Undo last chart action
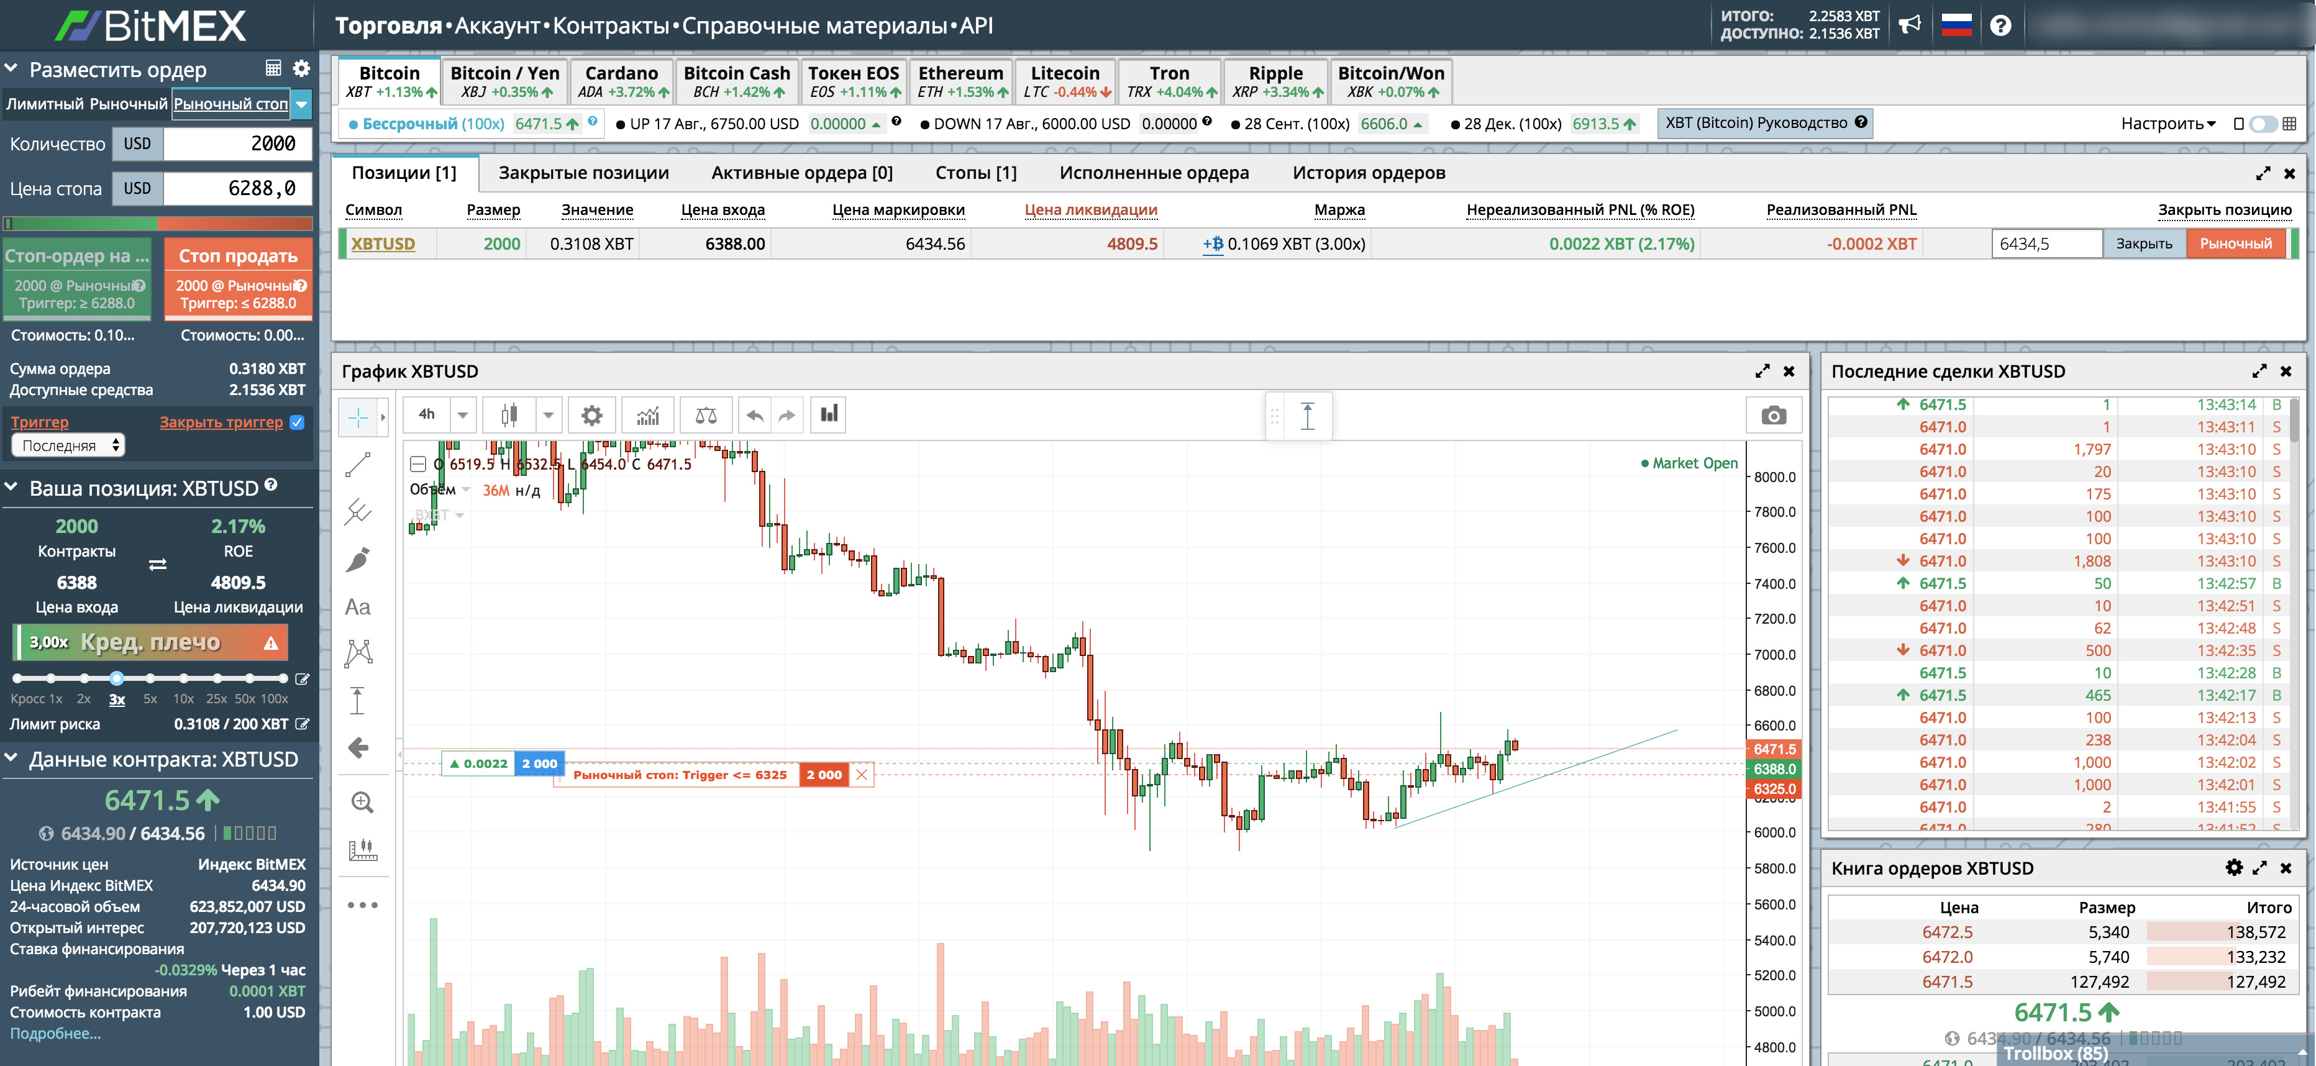2316x1066 pixels. [x=755, y=415]
